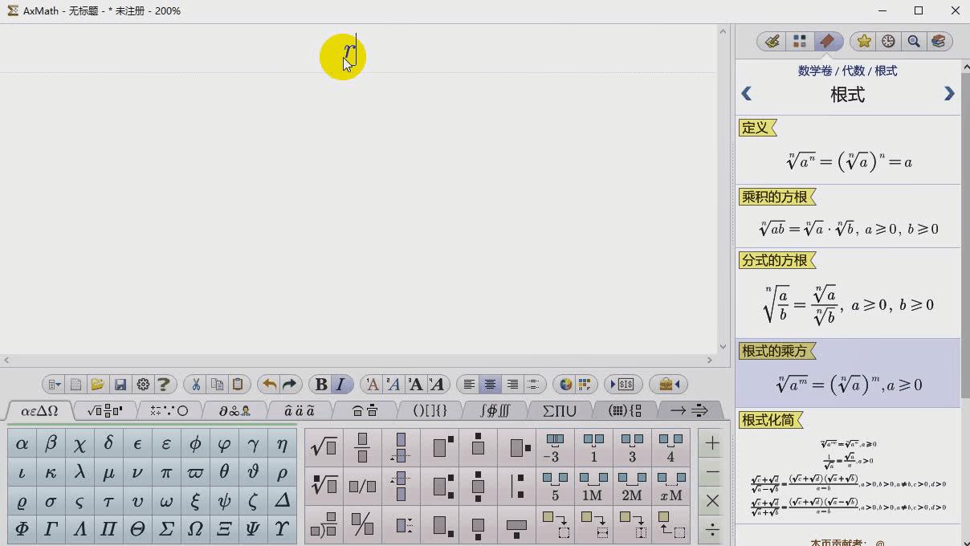
Task: Toggle the center alignment option
Action: [x=490, y=384]
